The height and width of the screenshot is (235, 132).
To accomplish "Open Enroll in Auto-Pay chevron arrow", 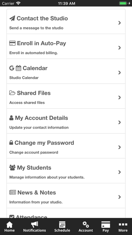I will tap(120, 48).
